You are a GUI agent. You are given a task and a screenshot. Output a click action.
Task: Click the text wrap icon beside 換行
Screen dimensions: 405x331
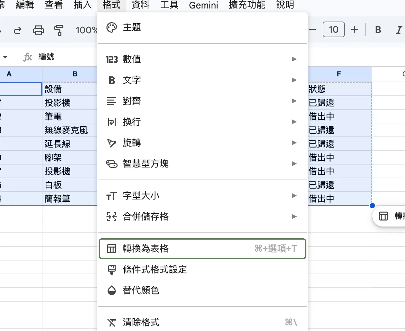point(112,122)
